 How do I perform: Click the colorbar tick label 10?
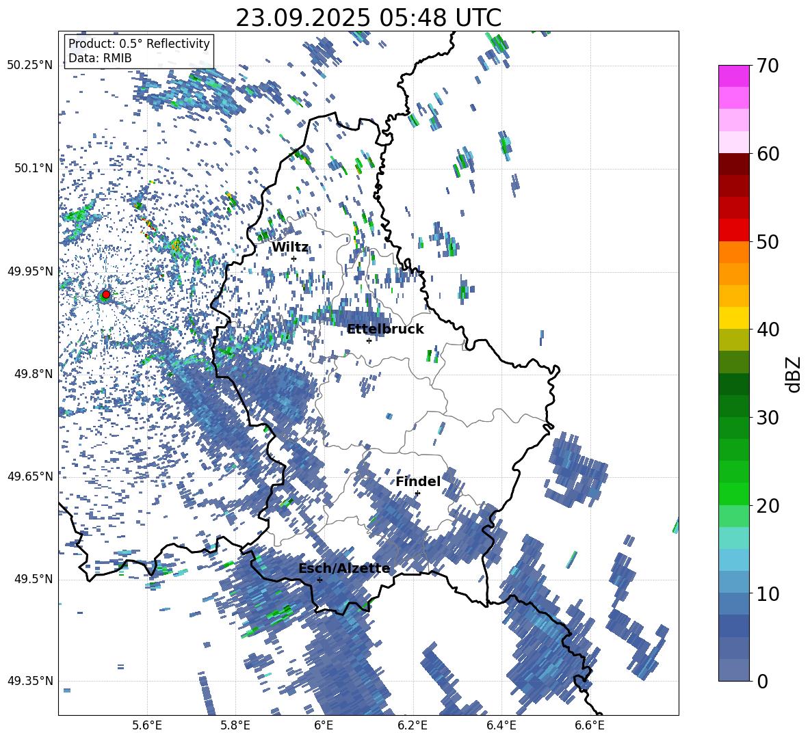tap(768, 594)
